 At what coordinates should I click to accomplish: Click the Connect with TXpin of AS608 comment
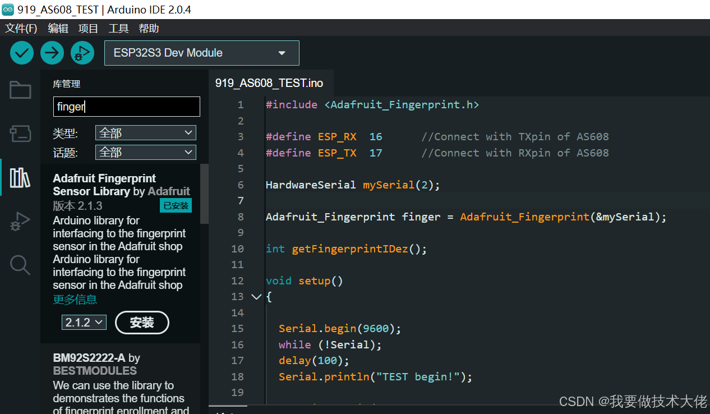(x=515, y=136)
